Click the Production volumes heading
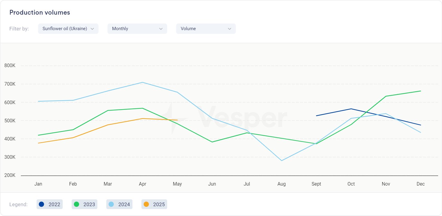Viewport: 442px width, 216px height. pos(40,13)
